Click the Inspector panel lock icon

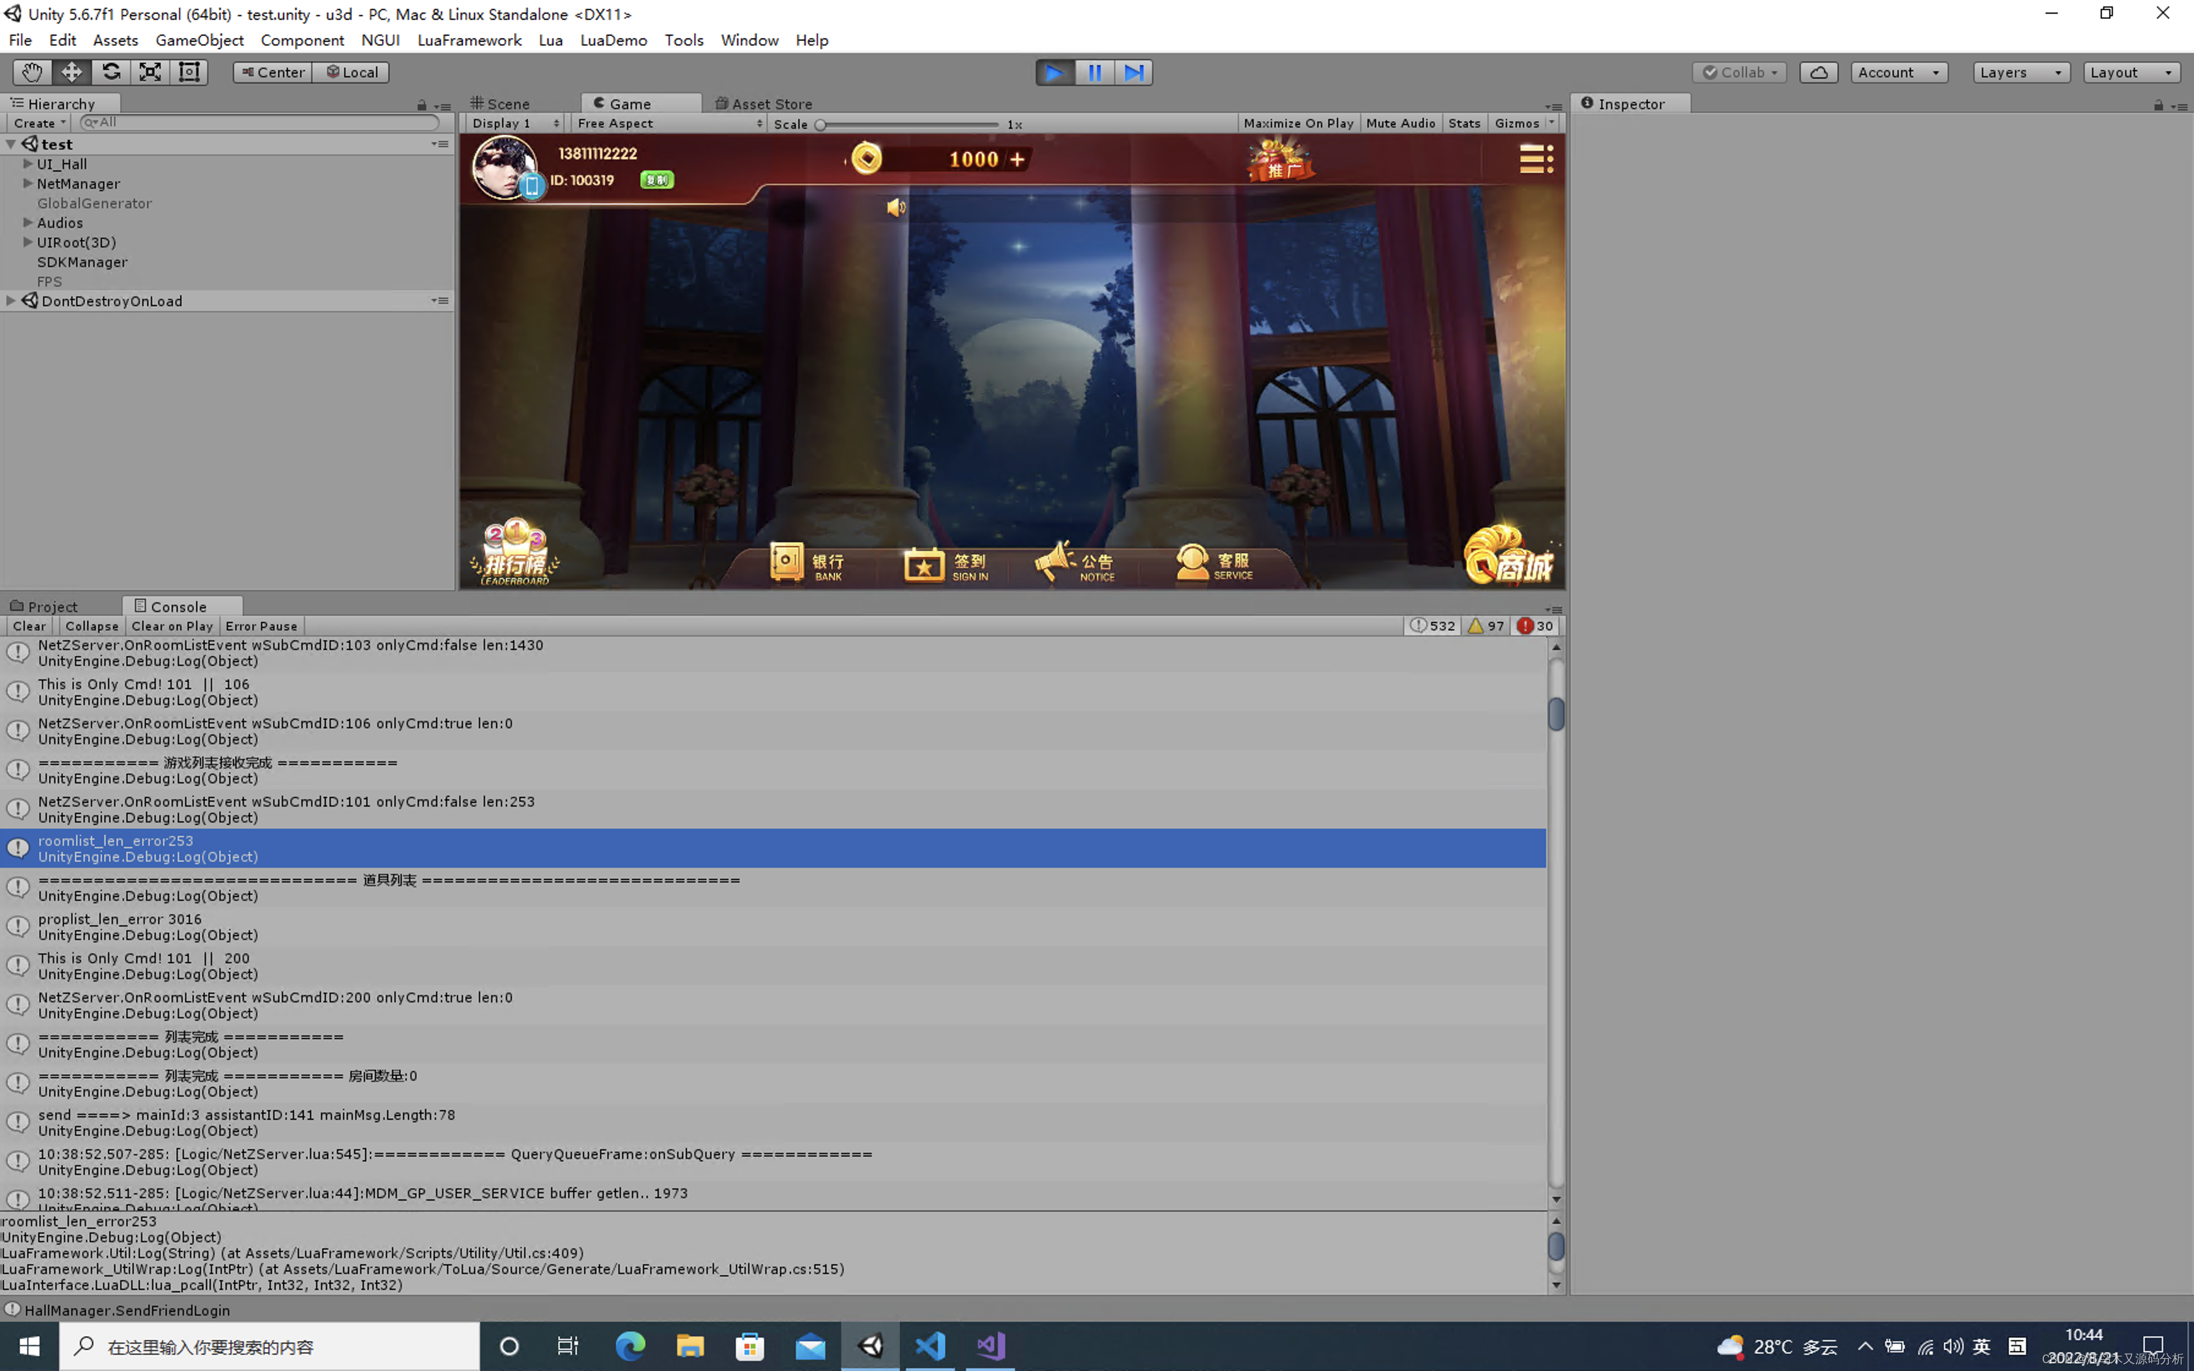coord(2158,105)
